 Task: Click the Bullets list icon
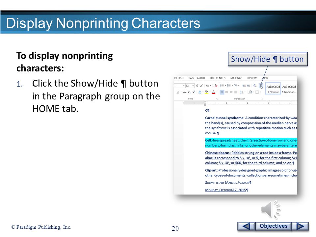click(x=222, y=86)
